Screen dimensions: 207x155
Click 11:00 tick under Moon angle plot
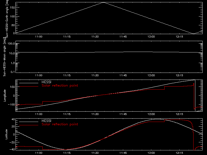pos(39,75)
